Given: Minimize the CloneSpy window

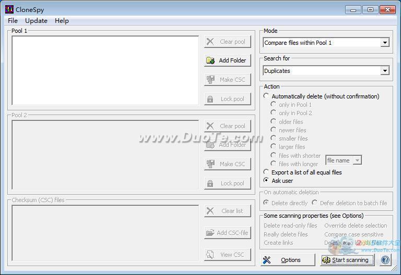Looking at the screenshot, I should 353,10.
